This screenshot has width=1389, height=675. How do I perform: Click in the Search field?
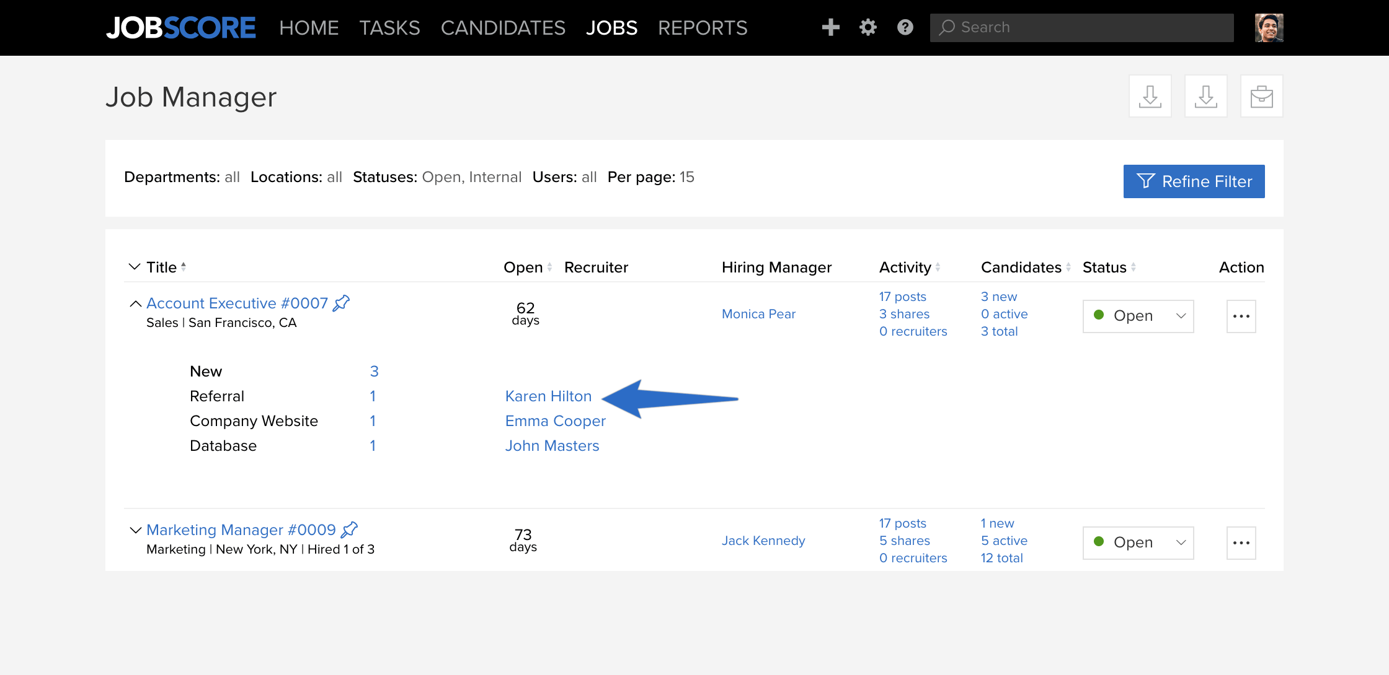coord(1082,28)
